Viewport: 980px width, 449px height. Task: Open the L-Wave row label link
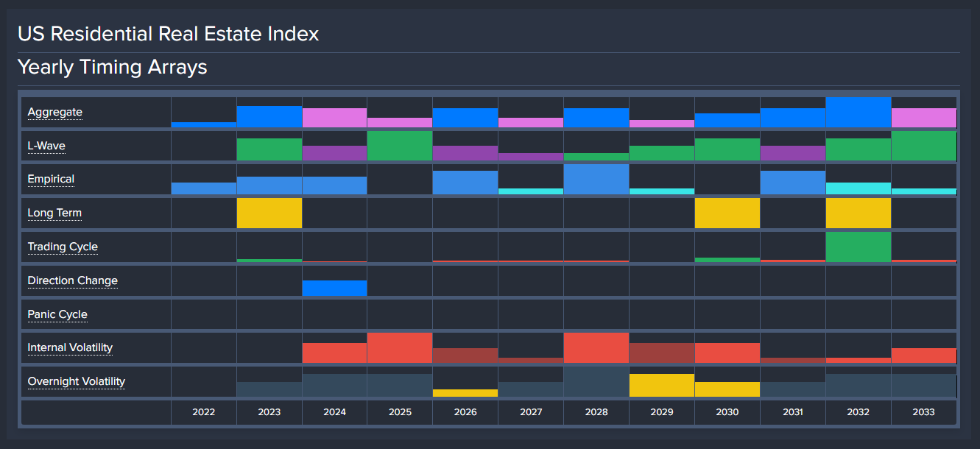(45, 145)
